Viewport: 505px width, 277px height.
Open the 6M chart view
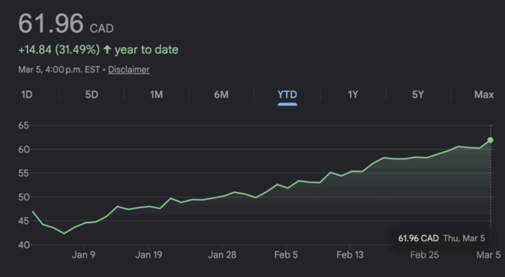tap(221, 95)
